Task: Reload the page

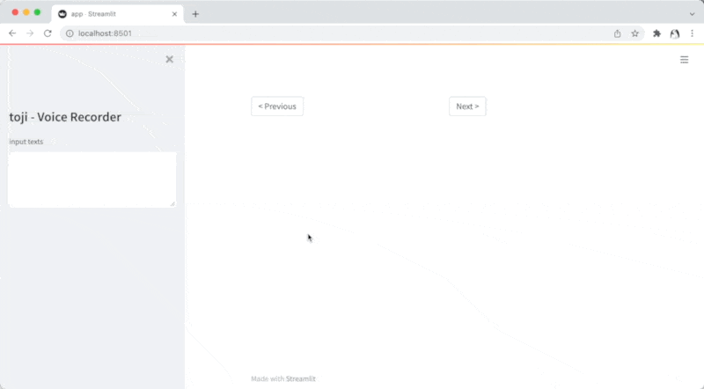Action: [48, 33]
